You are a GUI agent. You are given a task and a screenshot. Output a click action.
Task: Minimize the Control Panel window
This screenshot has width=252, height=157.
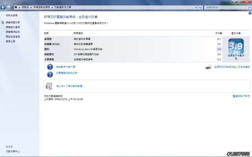pyautogui.click(x=234, y=2)
